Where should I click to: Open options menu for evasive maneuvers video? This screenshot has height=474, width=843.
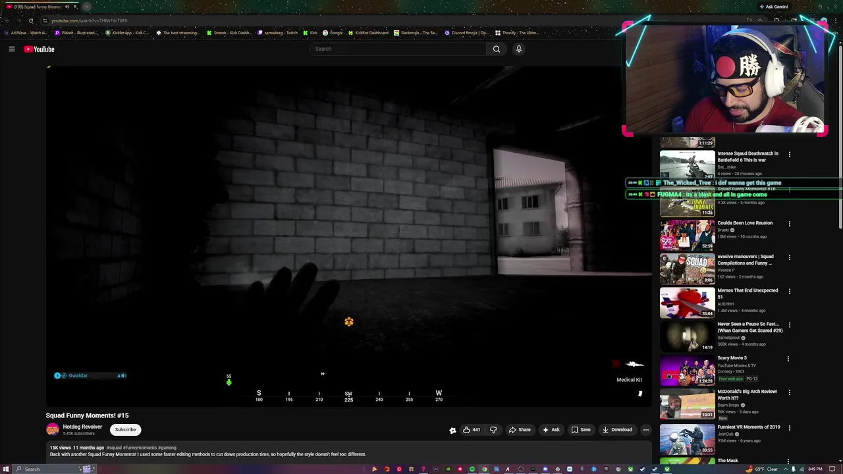point(789,257)
